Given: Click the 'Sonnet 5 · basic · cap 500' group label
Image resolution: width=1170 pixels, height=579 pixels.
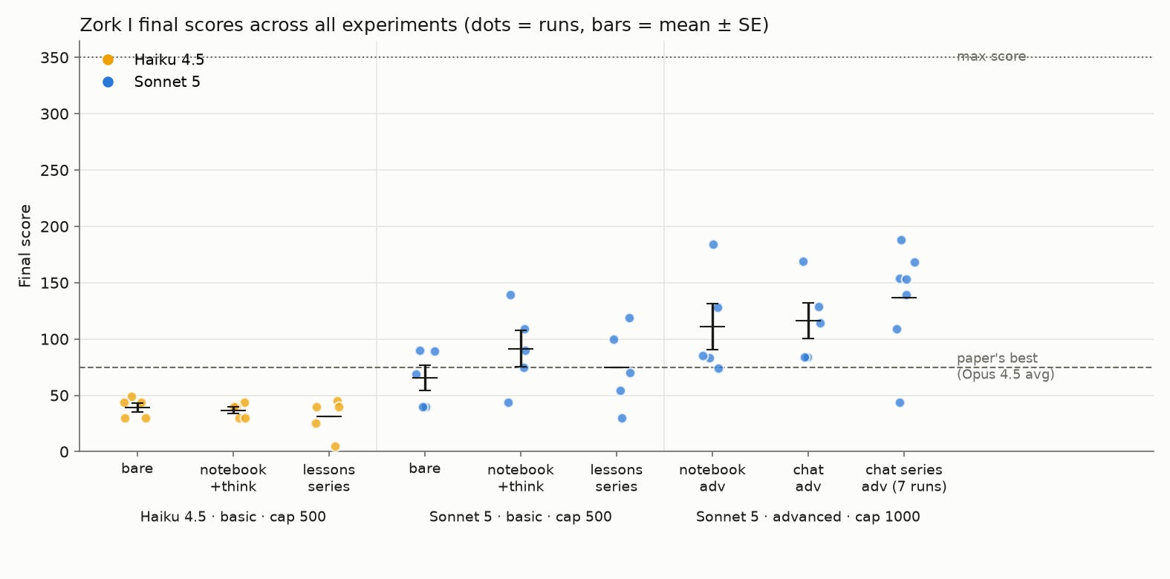Looking at the screenshot, I should (521, 517).
